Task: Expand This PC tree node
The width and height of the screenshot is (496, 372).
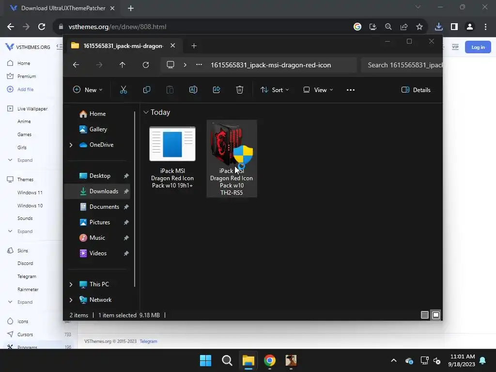Action: click(71, 284)
